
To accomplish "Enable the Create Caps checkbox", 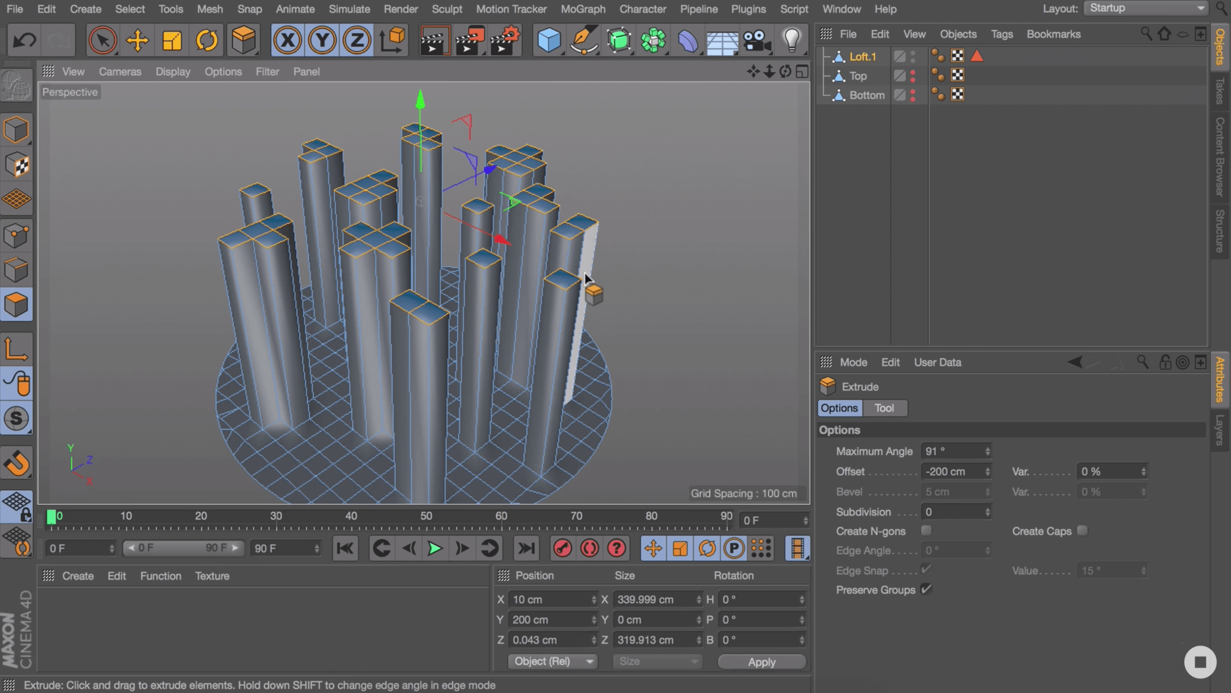I will tap(1082, 530).
